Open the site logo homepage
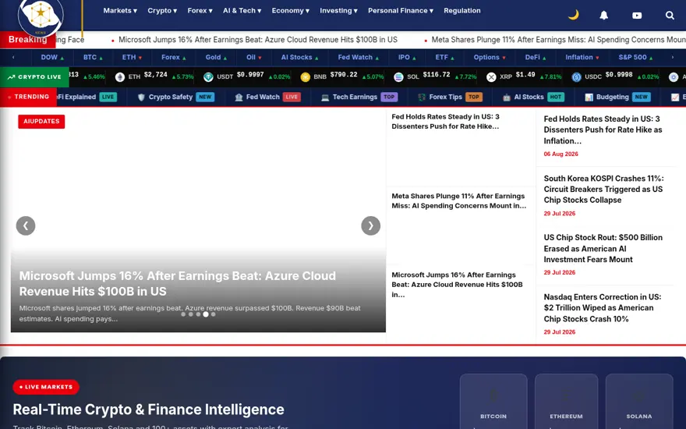 41,16
